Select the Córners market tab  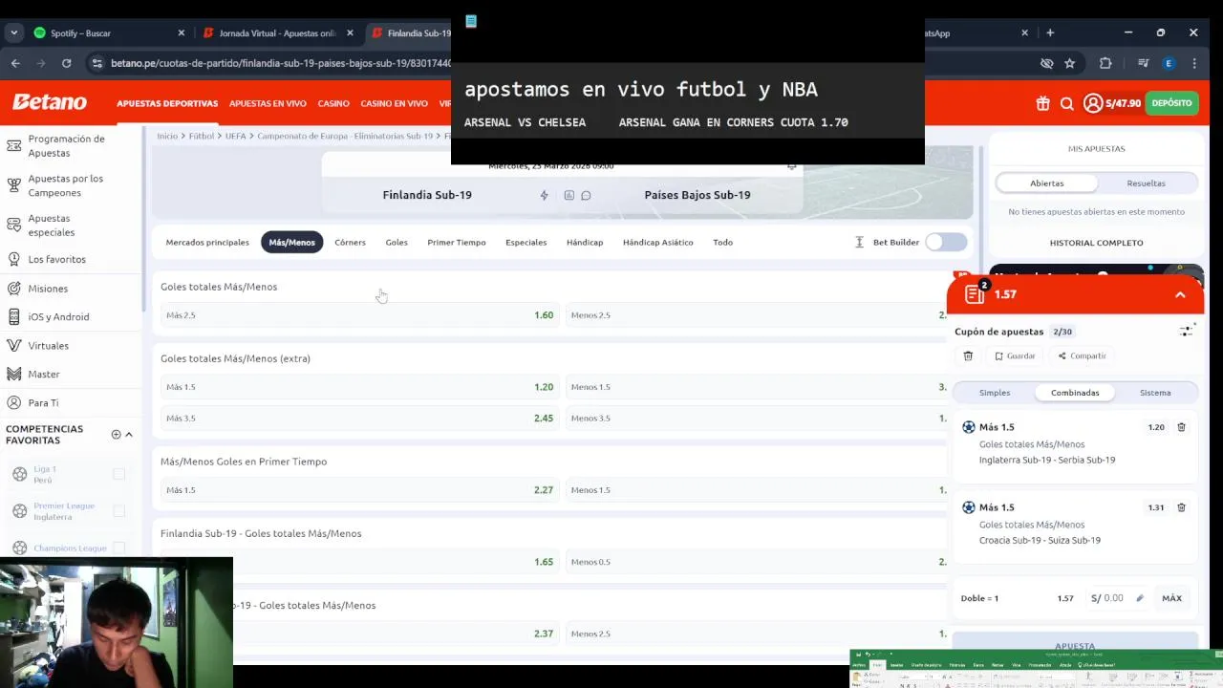click(350, 243)
